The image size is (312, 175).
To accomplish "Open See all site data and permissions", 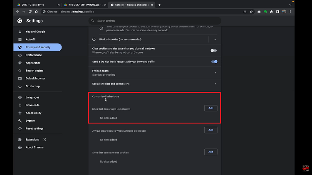I will (155, 84).
